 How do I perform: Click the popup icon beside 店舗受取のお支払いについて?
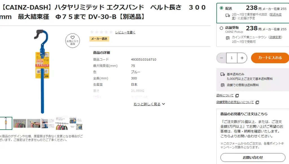pyautogui.click(x=257, y=102)
